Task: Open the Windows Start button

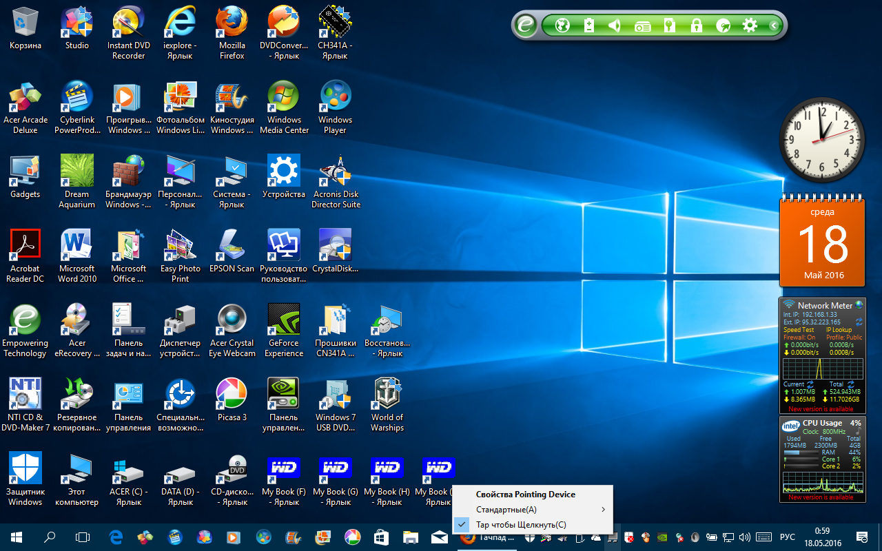Action: tap(15, 537)
